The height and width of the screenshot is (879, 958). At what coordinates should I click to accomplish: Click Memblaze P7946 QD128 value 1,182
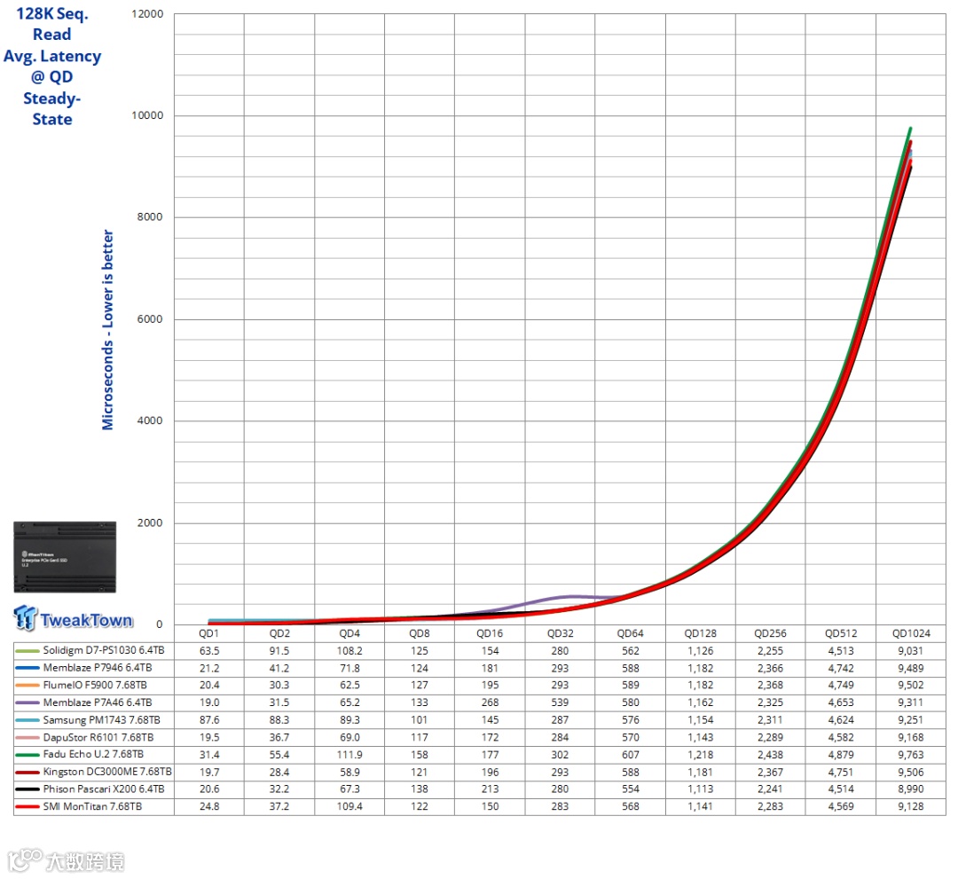pyautogui.click(x=700, y=668)
